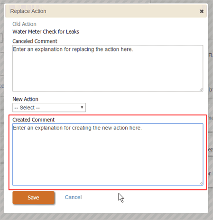This screenshot has height=220, width=213.
Task: Open the '-- Select --' New Action combo box
Action: (49, 108)
